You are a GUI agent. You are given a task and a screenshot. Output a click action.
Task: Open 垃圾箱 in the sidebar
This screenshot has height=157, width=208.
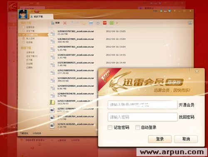pyautogui.click(x=29, y=42)
